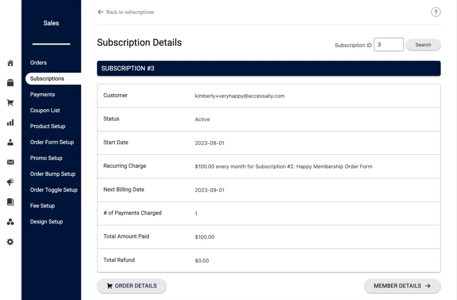Viewport: 457px width, 300px height.
Task: Open the analytics bar chart icon
Action: [x=10, y=122]
